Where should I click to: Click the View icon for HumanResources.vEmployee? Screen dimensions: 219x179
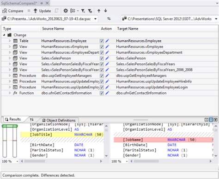pos(15,46)
